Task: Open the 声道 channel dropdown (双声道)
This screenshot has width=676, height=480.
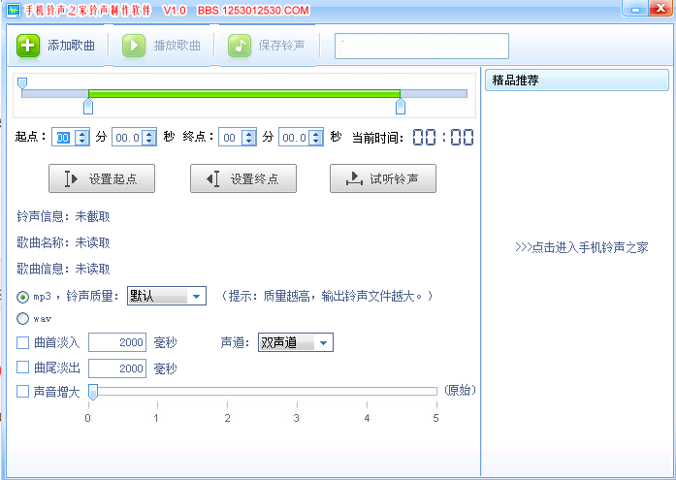Action: [295, 342]
